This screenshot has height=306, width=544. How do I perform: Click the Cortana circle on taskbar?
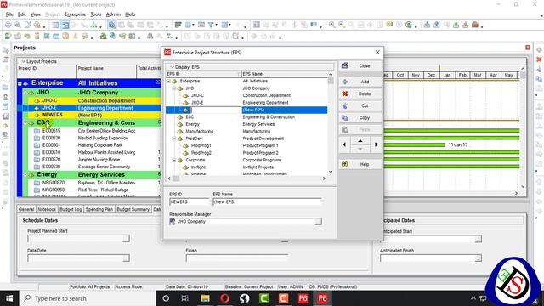click(x=166, y=298)
